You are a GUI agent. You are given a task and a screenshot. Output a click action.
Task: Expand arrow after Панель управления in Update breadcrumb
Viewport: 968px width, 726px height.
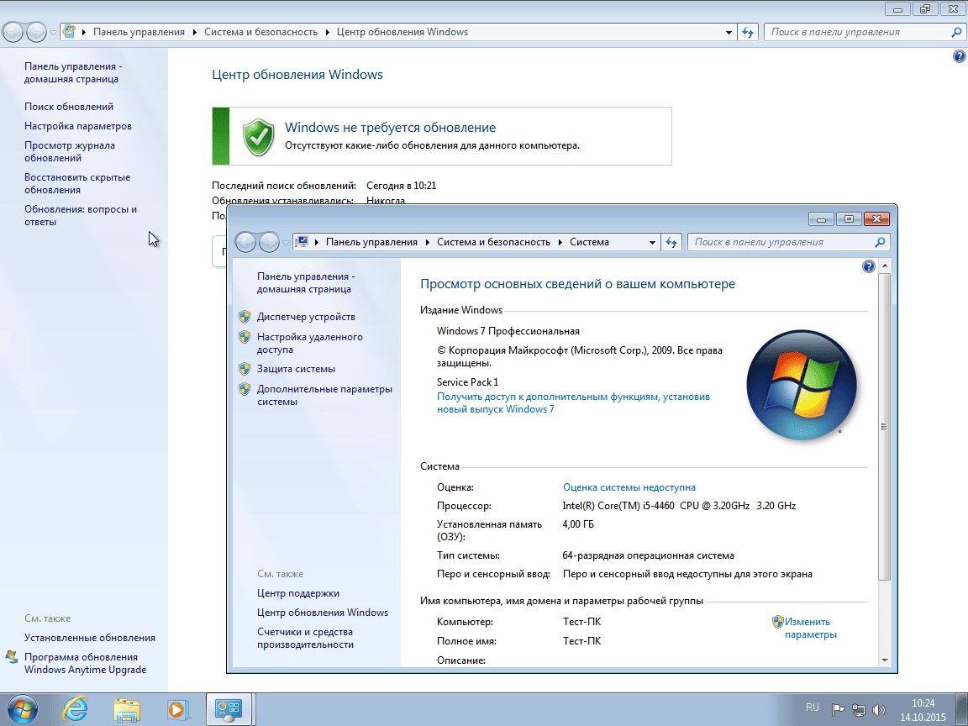(x=194, y=32)
